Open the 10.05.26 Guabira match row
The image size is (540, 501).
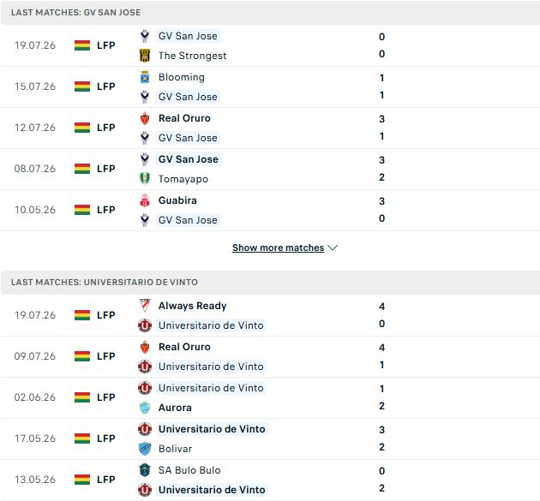[x=270, y=210]
